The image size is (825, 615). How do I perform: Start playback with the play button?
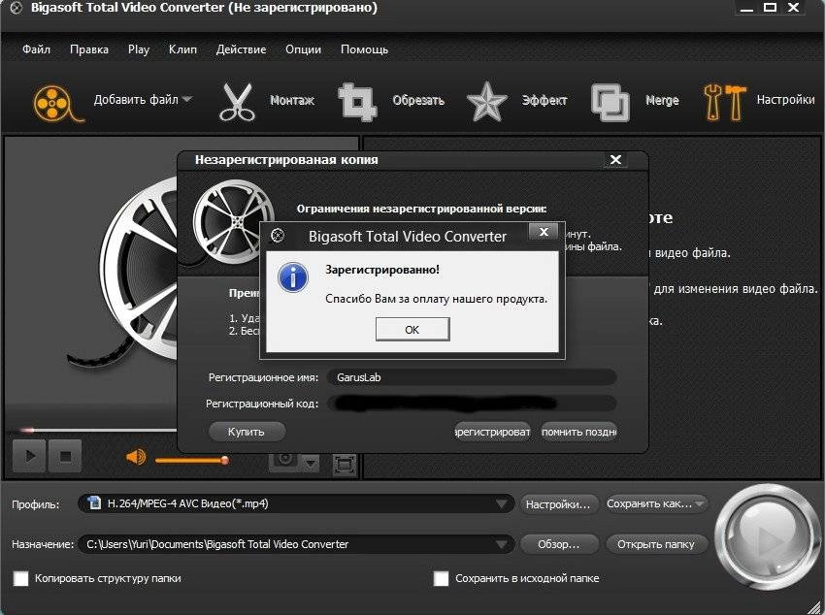click(29, 455)
